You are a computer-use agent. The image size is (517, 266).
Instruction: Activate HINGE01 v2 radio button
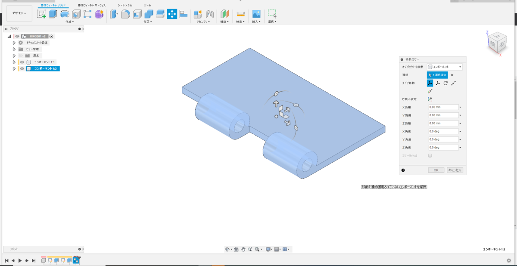tap(51, 37)
